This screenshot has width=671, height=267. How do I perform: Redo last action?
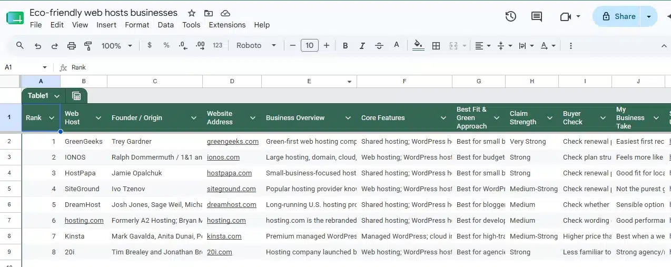(55, 46)
